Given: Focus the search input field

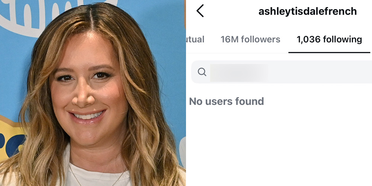Looking at the screenshot, I should pos(282,72).
